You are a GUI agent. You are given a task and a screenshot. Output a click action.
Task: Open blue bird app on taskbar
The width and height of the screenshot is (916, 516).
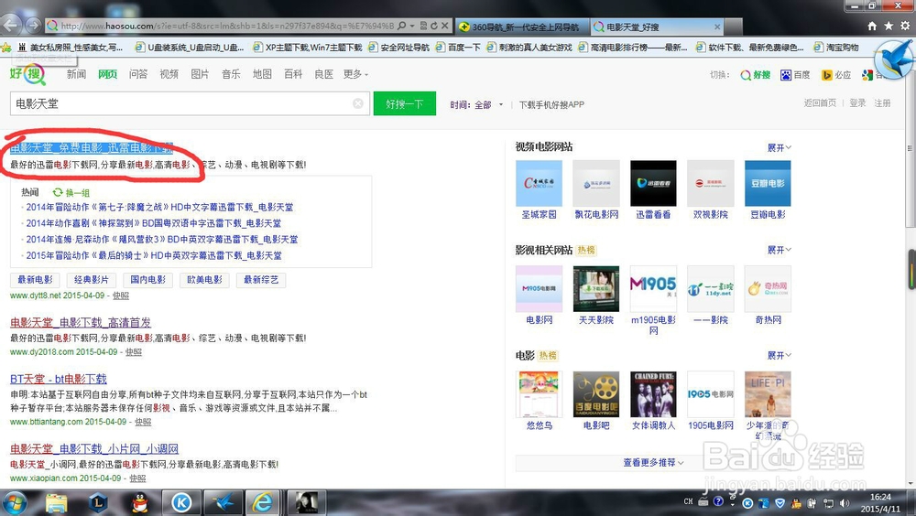click(222, 503)
